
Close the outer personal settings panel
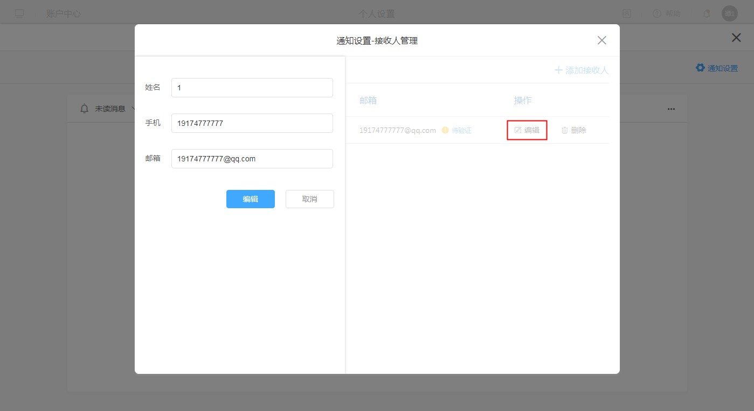[736, 38]
